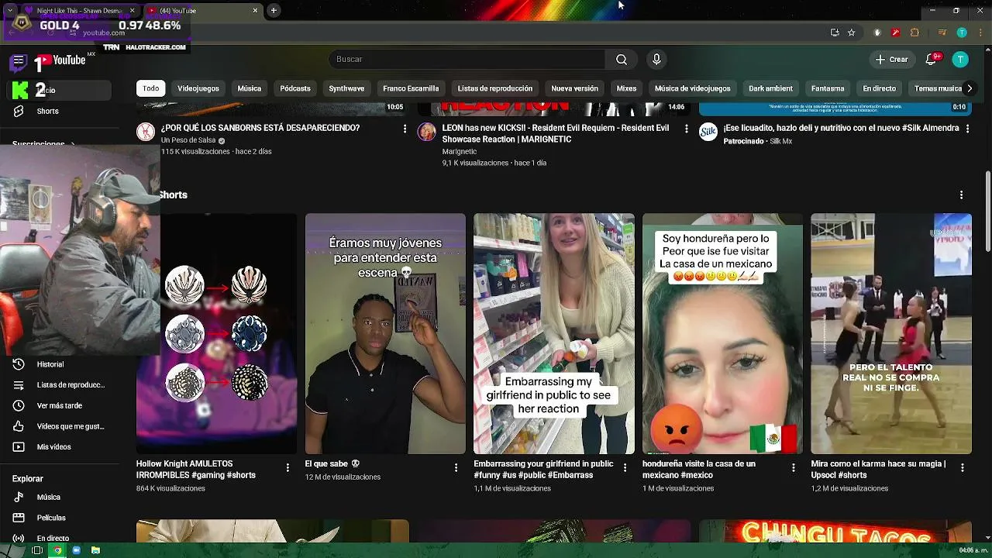
Task: Open the tab search dropdown arrow
Action: pos(9,11)
